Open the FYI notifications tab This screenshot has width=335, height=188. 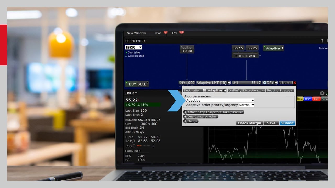click(x=175, y=33)
